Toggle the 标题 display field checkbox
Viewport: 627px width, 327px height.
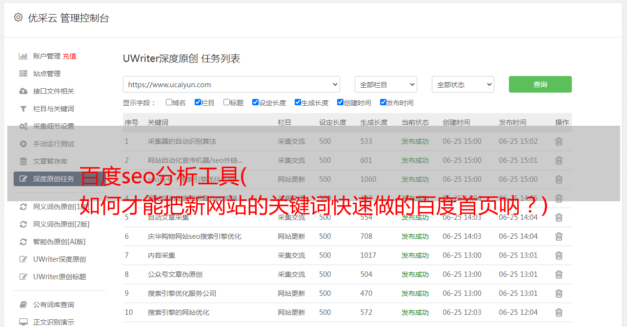click(226, 102)
